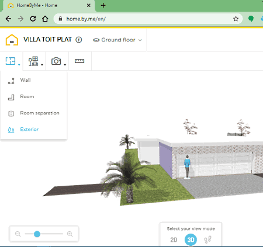Screen dimensions: 263x247
Task: Go back in browser history
Action: [8, 19]
